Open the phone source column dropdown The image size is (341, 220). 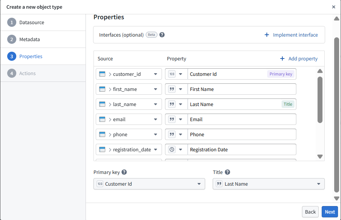click(155, 134)
